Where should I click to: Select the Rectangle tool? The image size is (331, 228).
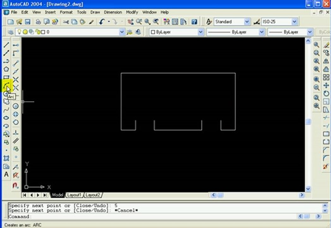point(6,77)
